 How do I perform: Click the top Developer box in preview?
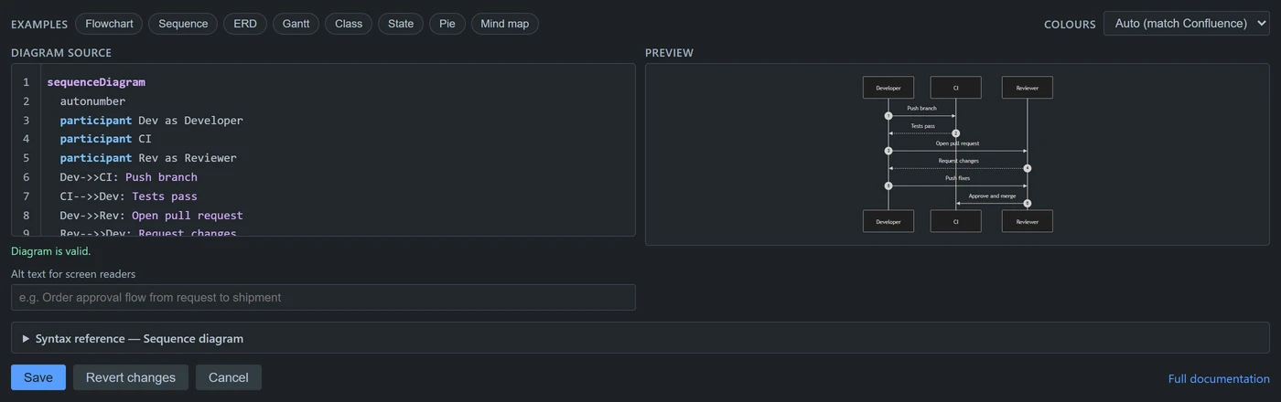pos(888,88)
